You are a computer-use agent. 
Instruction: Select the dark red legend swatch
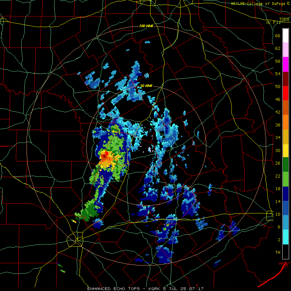pyautogui.click(x=286, y=79)
